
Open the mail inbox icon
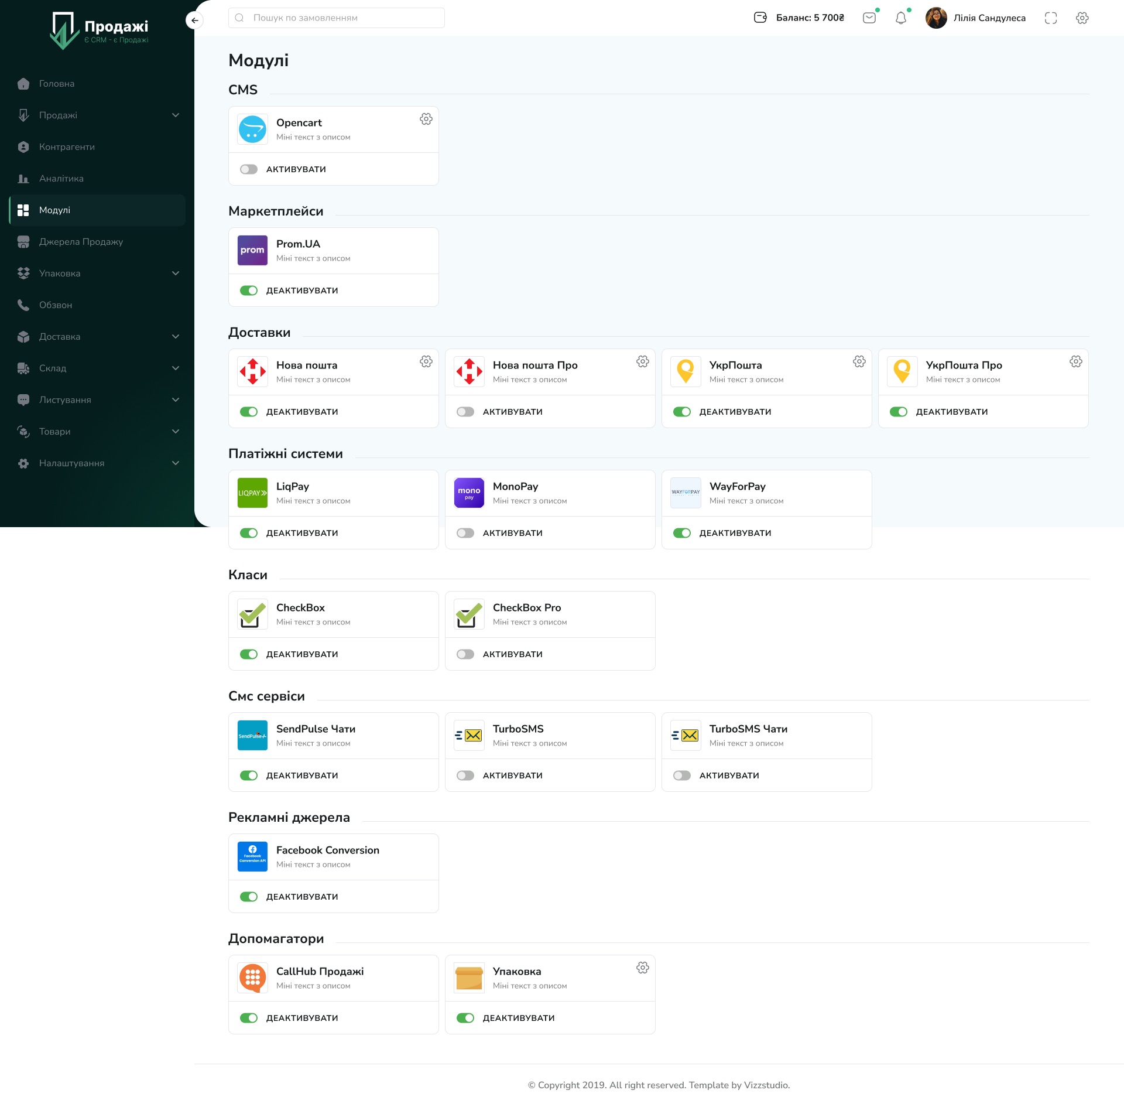[x=869, y=18]
